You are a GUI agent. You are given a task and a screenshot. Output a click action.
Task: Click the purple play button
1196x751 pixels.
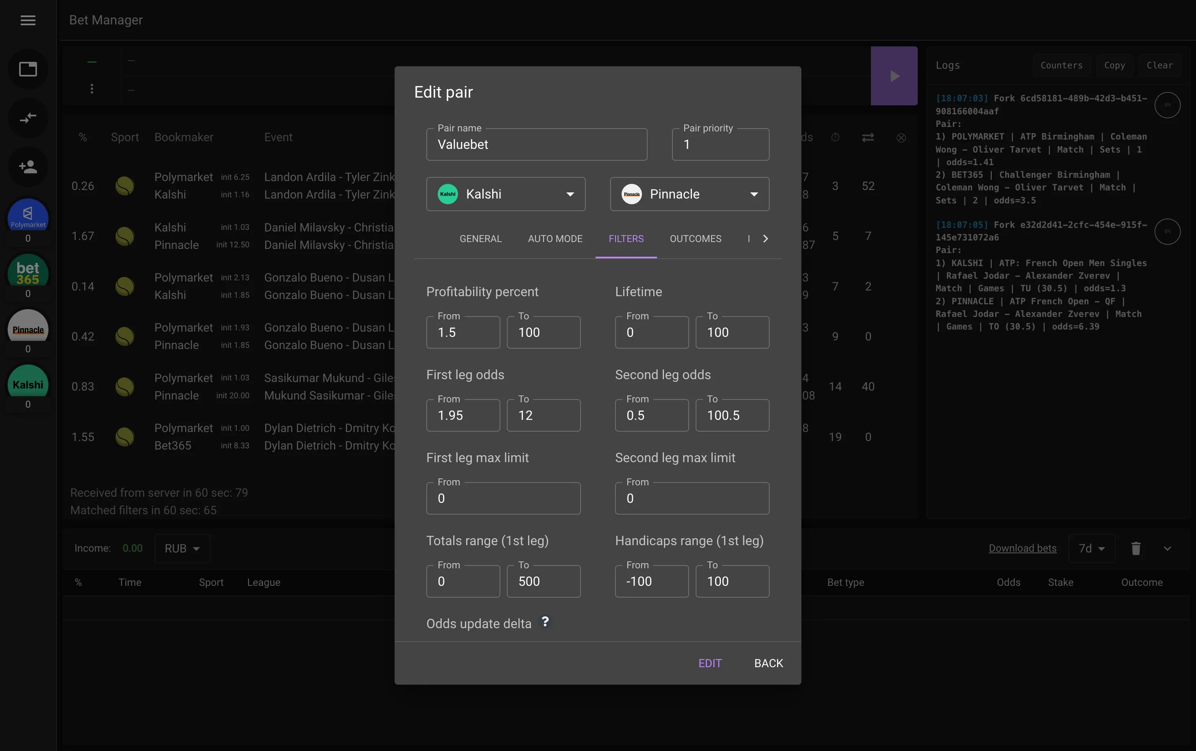coord(894,76)
